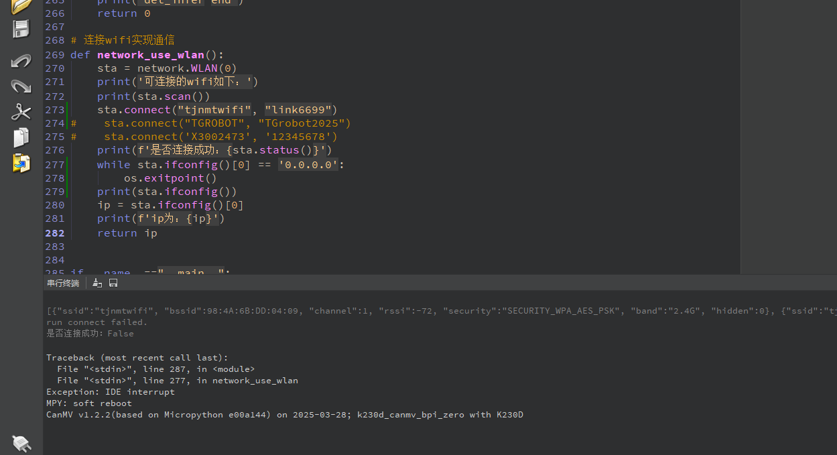This screenshot has width=837, height=455.
Task: Place cursor on the os.exitpoint() call
Action: 170,178
